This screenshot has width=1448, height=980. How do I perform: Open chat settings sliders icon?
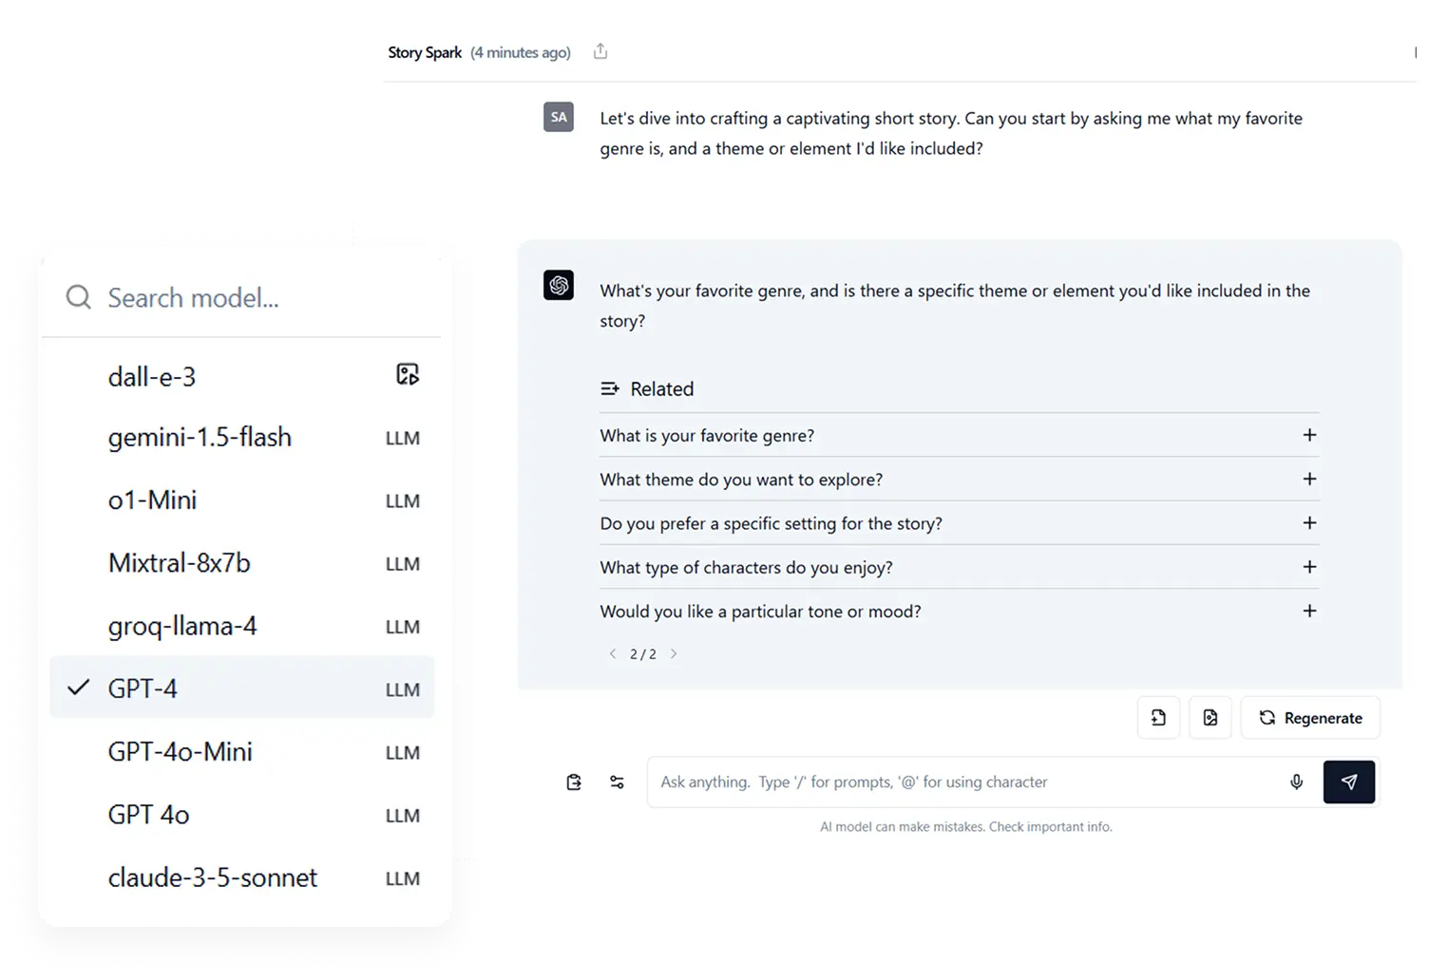pyautogui.click(x=617, y=782)
